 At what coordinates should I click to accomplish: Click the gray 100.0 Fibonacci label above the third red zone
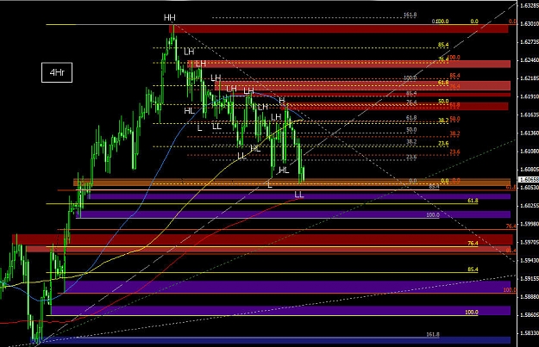(411, 77)
